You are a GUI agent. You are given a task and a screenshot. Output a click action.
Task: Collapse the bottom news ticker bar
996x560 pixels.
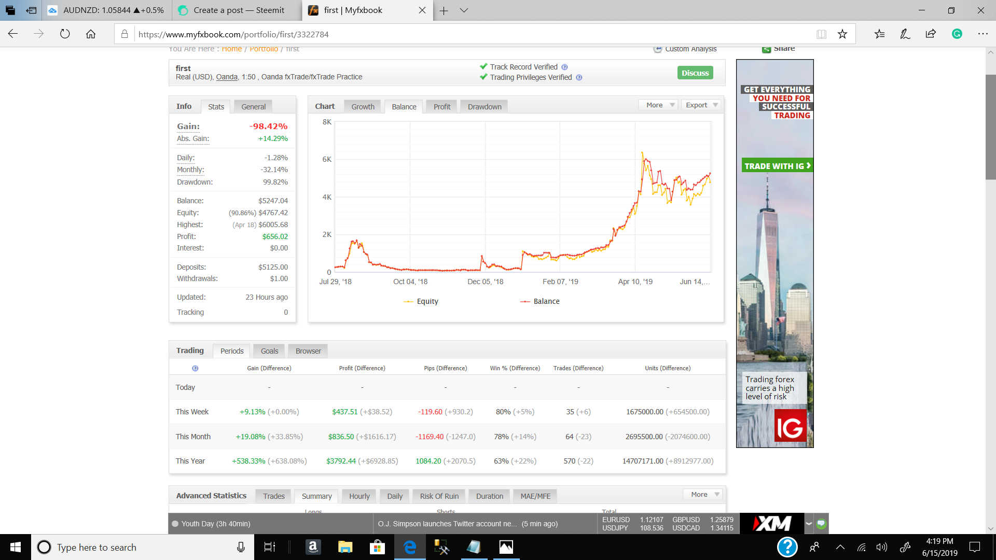click(809, 523)
